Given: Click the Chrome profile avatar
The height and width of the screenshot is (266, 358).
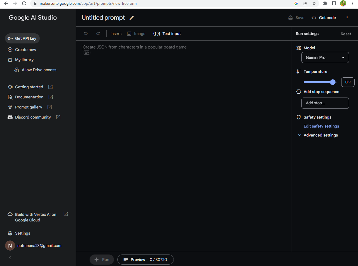Looking at the screenshot, I should click(x=343, y=4).
